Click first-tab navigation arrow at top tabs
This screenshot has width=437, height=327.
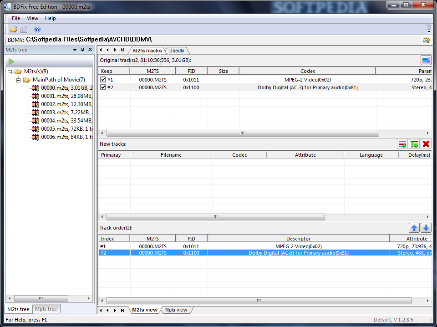100,50
